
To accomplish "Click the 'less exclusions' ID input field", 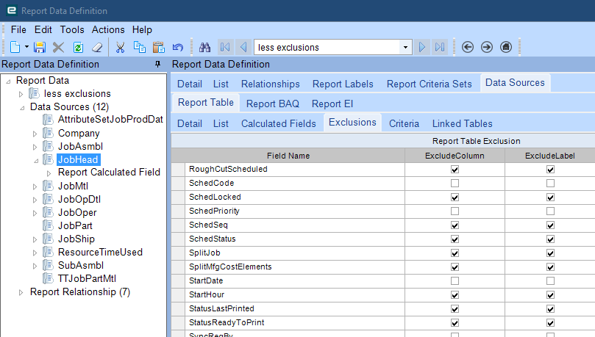I will point(327,47).
